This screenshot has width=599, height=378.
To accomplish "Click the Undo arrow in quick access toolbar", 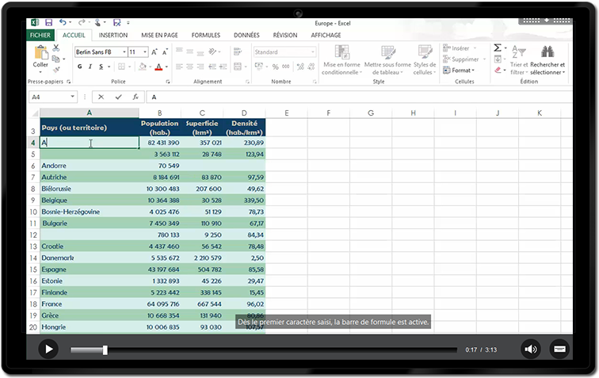I will (x=63, y=23).
